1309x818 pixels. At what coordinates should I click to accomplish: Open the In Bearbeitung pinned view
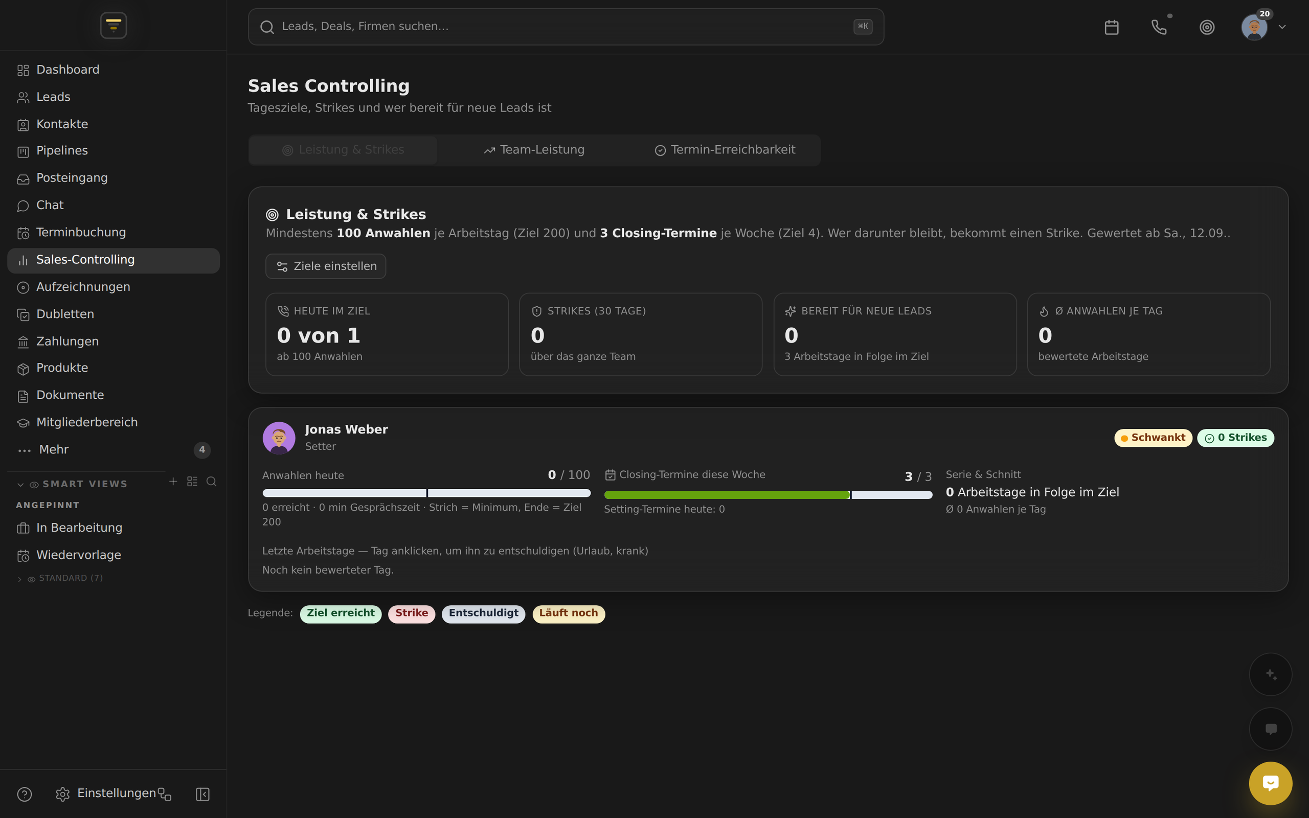point(114,528)
